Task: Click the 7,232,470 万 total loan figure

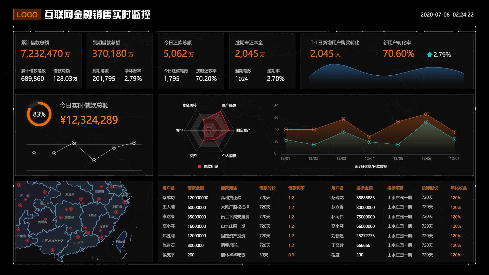Action: click(45, 54)
